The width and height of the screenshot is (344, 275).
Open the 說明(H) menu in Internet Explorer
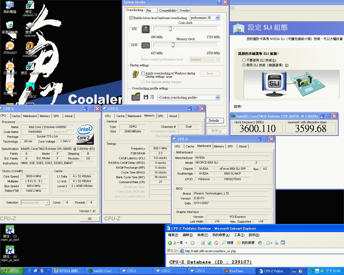click(x=254, y=235)
